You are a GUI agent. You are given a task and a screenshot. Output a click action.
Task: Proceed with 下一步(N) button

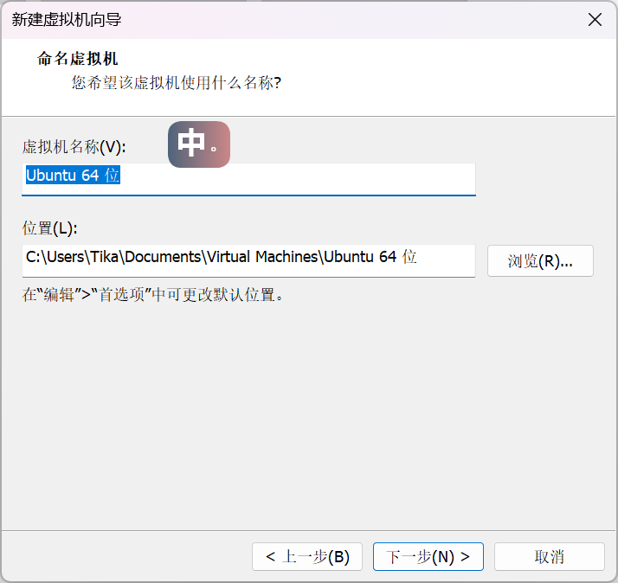428,556
